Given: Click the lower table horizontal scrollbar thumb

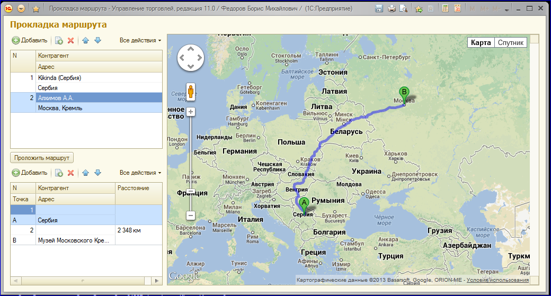Looking at the screenshot, I should 83,281.
